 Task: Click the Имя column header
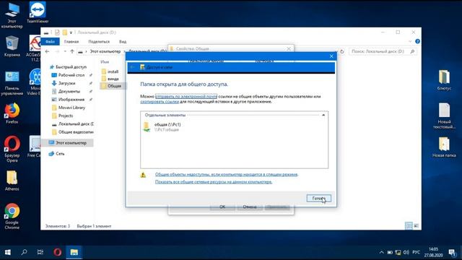click(105, 62)
